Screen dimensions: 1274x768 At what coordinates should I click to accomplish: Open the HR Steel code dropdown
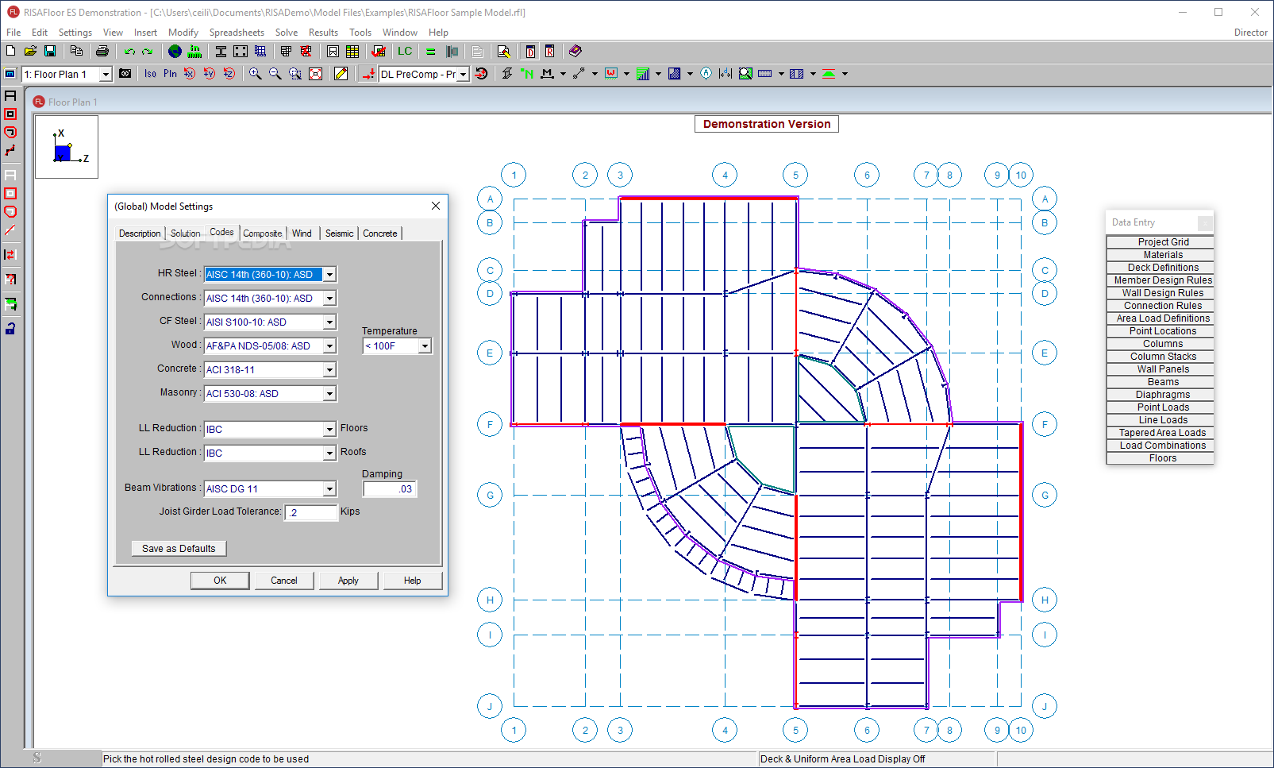tap(329, 275)
